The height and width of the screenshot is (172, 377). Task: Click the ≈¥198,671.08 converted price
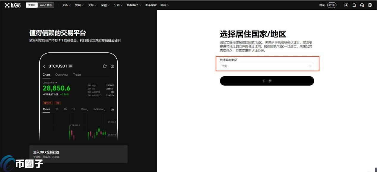point(51,94)
